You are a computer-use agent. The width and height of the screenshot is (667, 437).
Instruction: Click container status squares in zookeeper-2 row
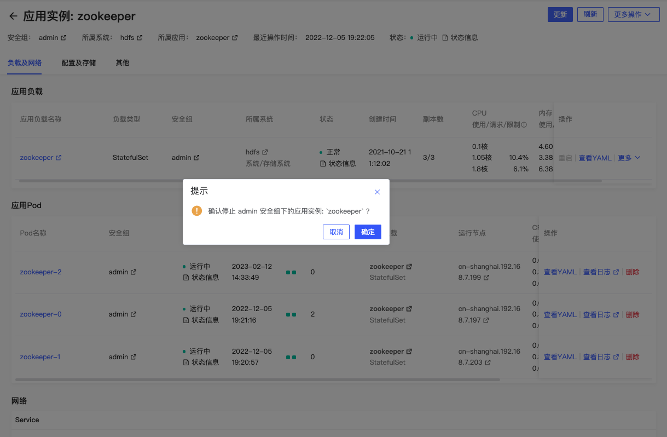pyautogui.click(x=291, y=272)
